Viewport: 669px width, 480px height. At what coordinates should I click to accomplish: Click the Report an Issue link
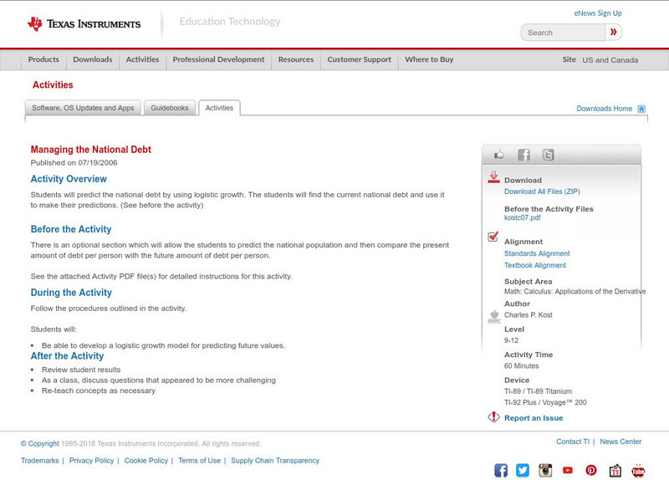[x=534, y=418]
